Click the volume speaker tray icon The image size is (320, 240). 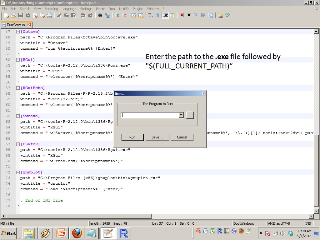[282, 233]
